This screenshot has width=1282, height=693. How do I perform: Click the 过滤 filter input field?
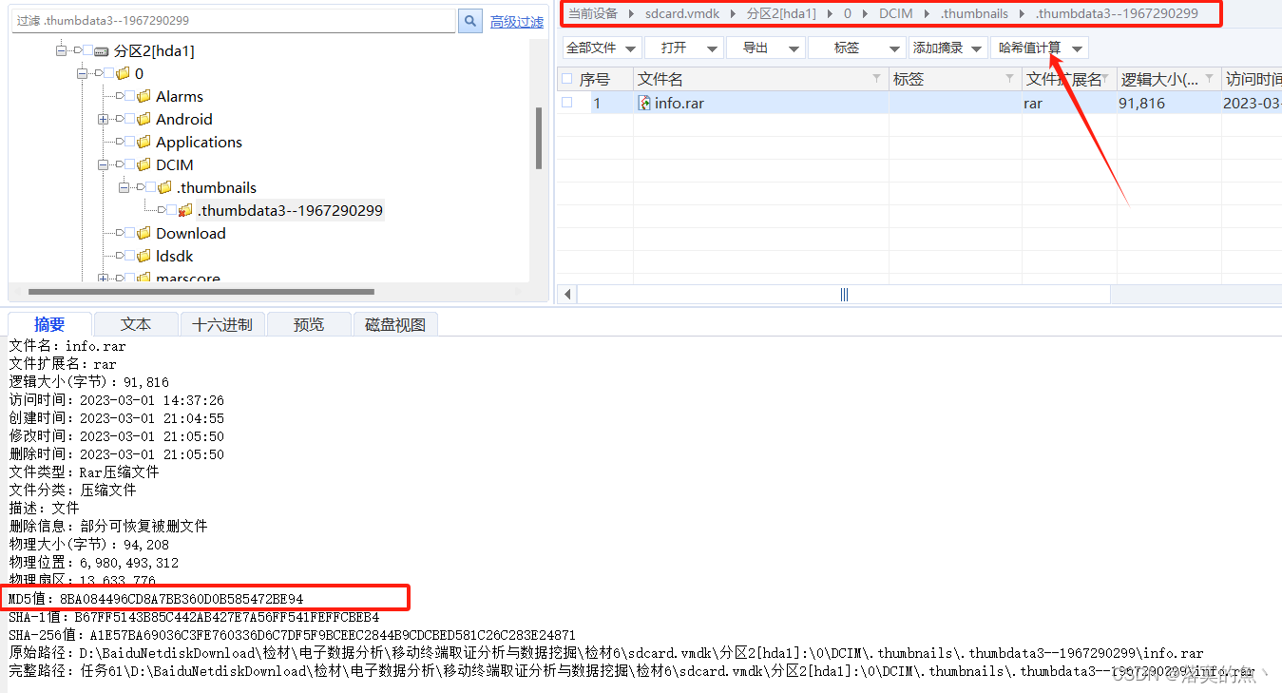(234, 20)
